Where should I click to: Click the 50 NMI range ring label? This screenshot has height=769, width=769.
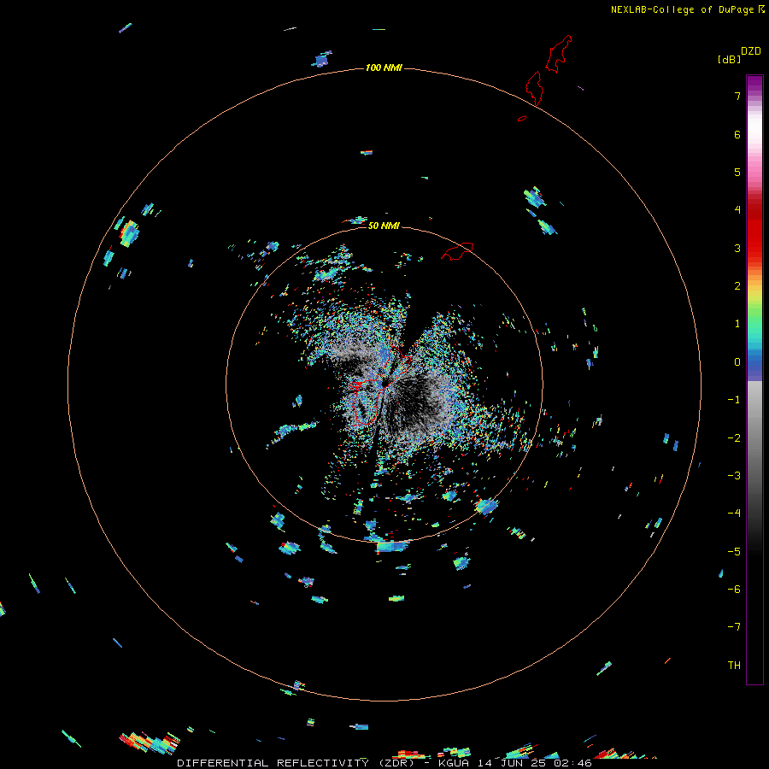384,226
